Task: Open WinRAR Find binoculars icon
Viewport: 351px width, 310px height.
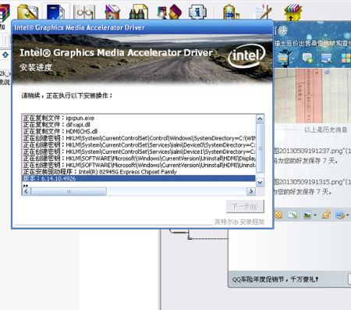Action: click(139, 12)
